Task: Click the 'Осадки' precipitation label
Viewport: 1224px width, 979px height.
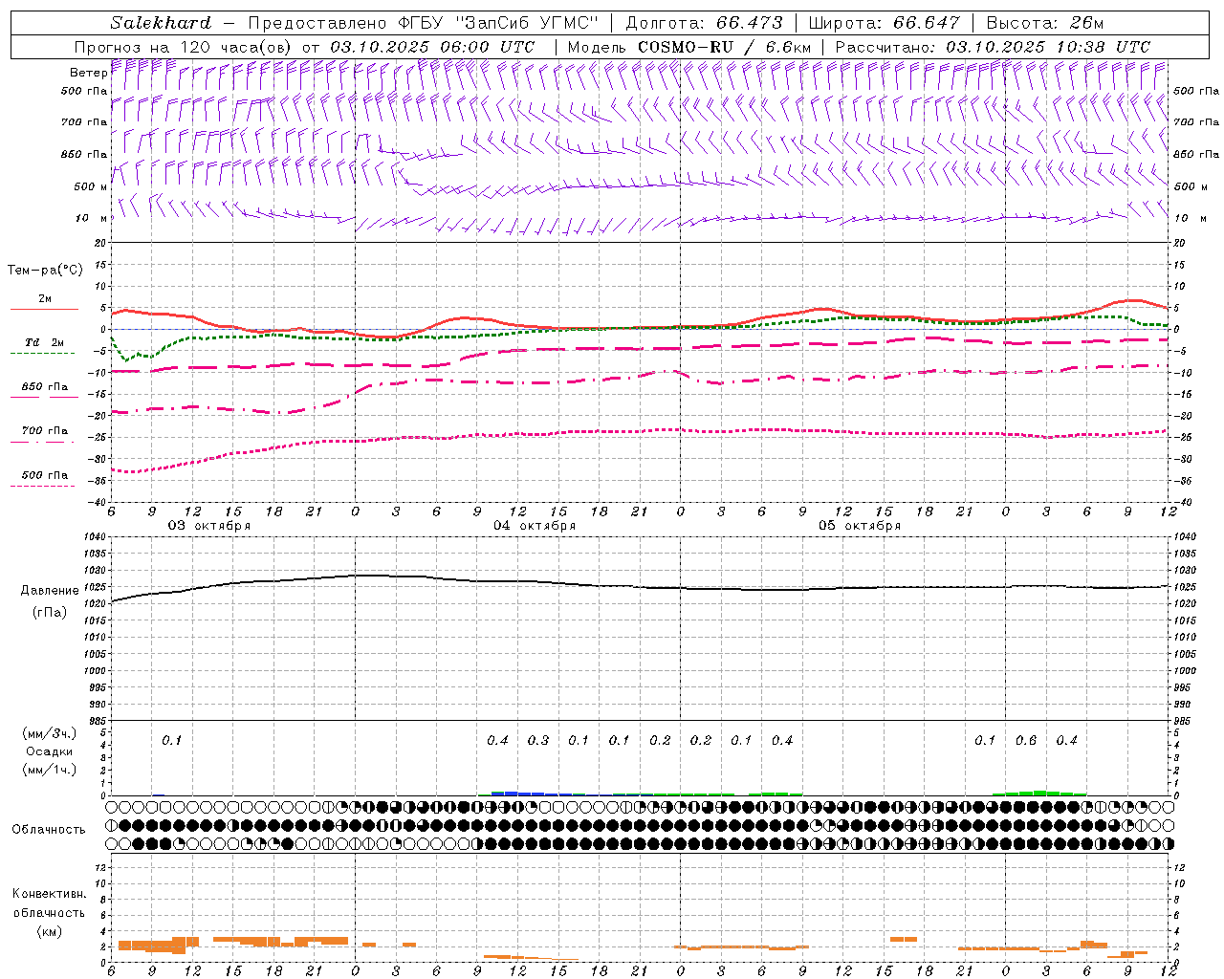Action: click(50, 751)
